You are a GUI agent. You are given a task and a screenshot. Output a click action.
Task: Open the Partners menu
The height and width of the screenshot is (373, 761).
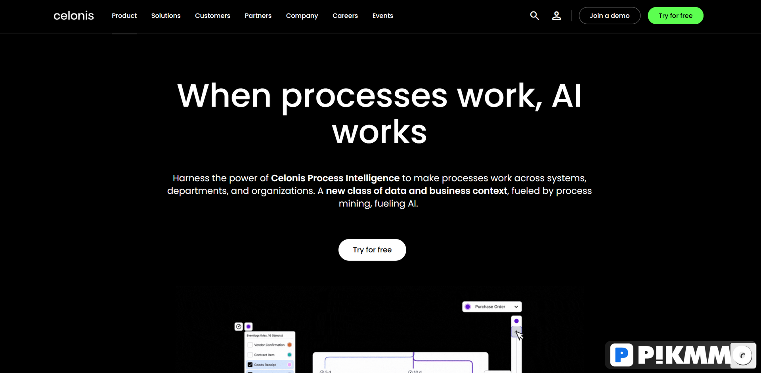[x=258, y=16]
